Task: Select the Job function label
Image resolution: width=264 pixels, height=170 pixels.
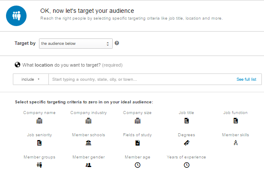Action: [x=235, y=113]
